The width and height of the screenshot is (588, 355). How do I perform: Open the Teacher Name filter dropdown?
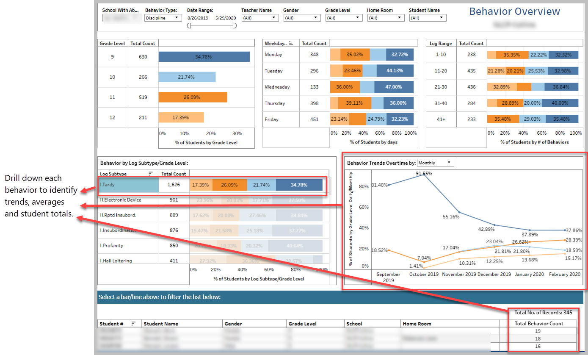click(x=260, y=18)
